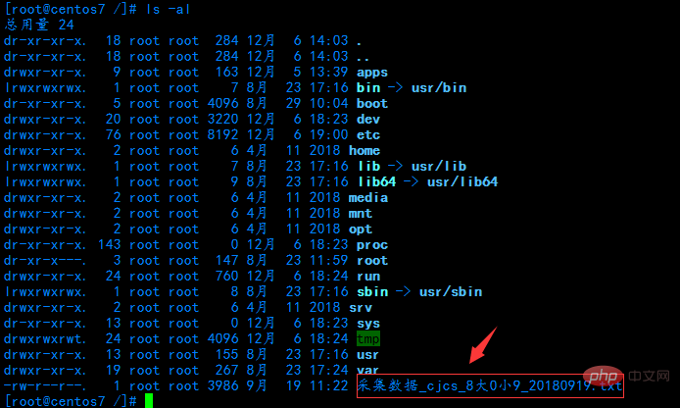The image size is (680, 408).
Task: Click size '8192' in etc row
Action: tap(222, 134)
